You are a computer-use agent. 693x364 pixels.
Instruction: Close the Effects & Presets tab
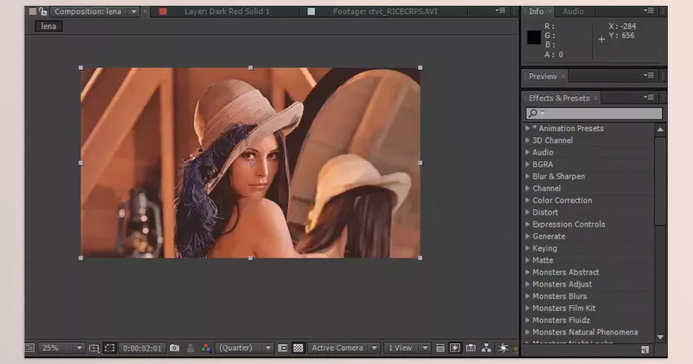point(596,98)
